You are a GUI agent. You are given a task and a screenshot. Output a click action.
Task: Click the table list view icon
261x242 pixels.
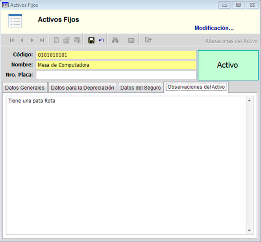click(131, 40)
